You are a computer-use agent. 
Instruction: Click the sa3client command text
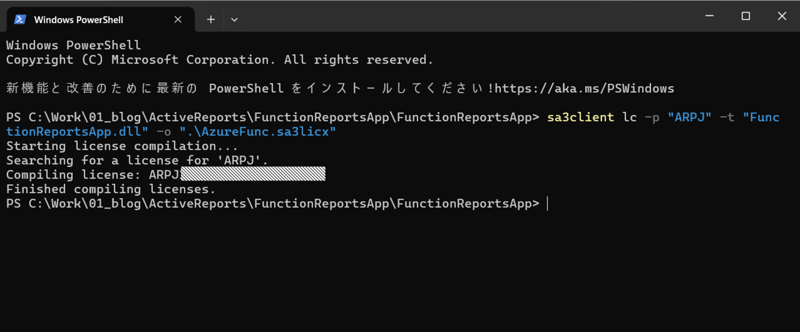580,117
